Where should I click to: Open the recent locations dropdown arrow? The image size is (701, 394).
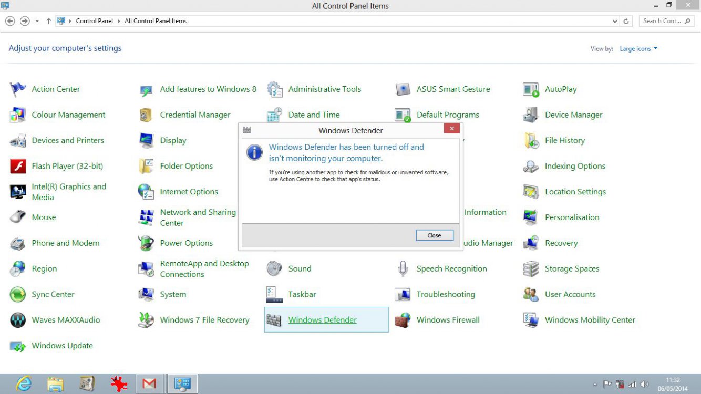point(37,21)
